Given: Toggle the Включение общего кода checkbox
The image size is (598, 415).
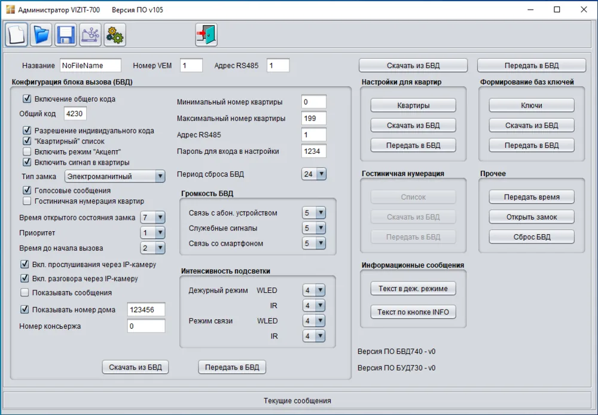Looking at the screenshot, I should click(x=27, y=99).
